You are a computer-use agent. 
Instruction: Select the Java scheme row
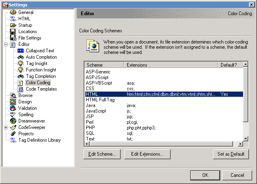[164, 105]
